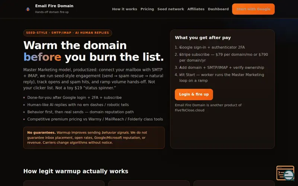
Task: Click the Warm the domain headline
Action: [93, 51]
